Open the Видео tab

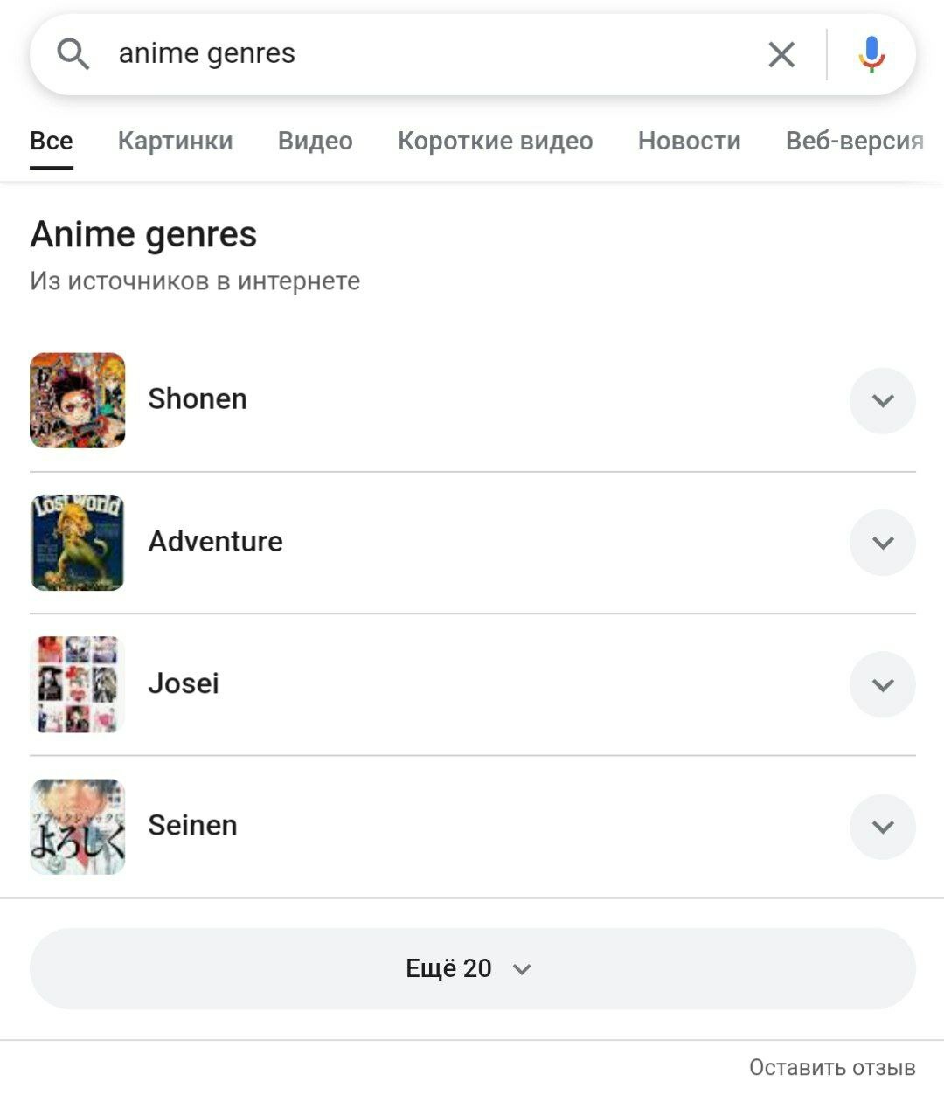pos(315,141)
